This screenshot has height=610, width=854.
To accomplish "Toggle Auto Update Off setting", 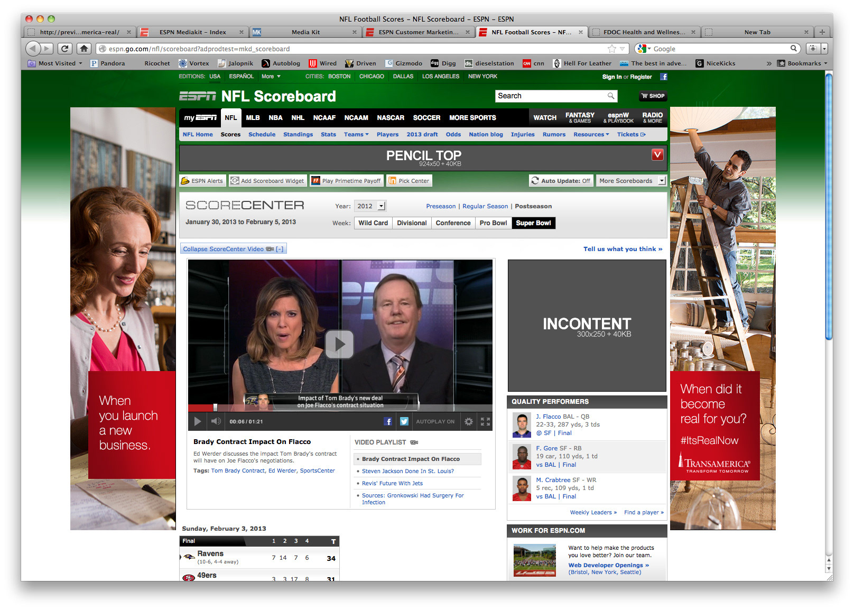I will (561, 181).
